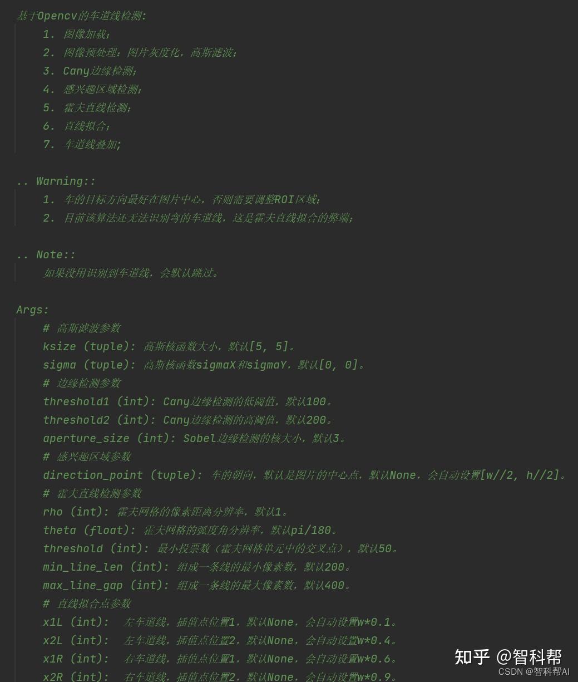
Task: Click the theta (float) parameter line
Action: [190, 530]
